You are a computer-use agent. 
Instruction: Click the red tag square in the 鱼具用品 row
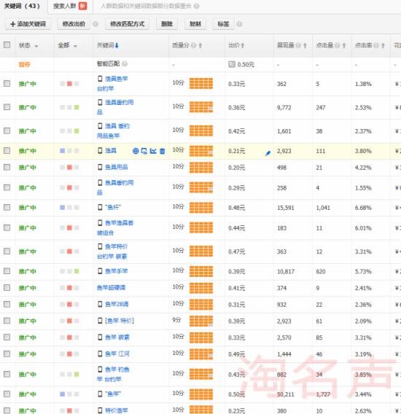[x=69, y=167]
